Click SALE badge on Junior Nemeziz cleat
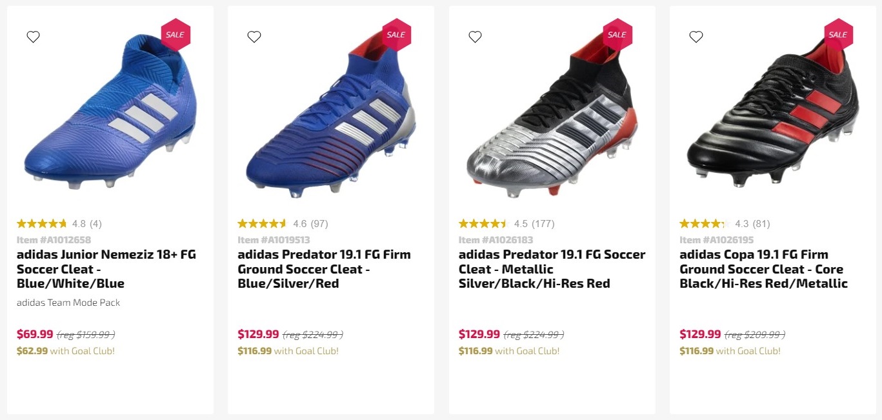Viewport: 882px width, 420px height. (175, 35)
